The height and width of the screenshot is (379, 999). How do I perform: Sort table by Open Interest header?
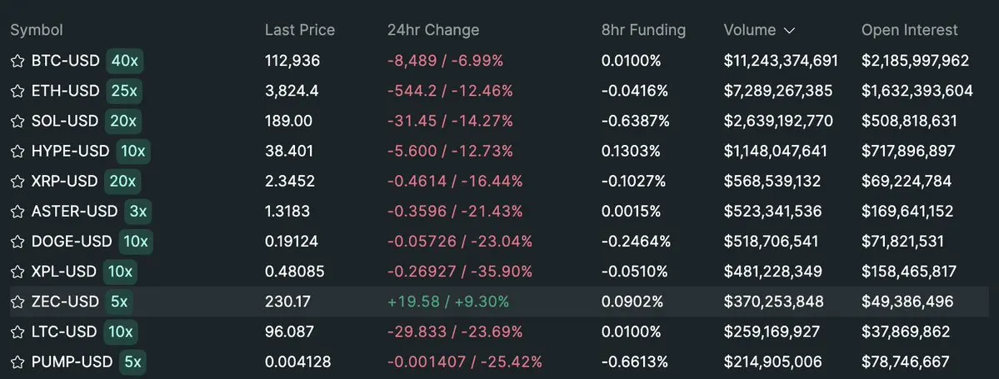pyautogui.click(x=909, y=30)
